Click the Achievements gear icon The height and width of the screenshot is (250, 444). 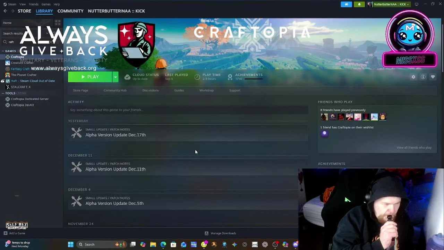230,77
